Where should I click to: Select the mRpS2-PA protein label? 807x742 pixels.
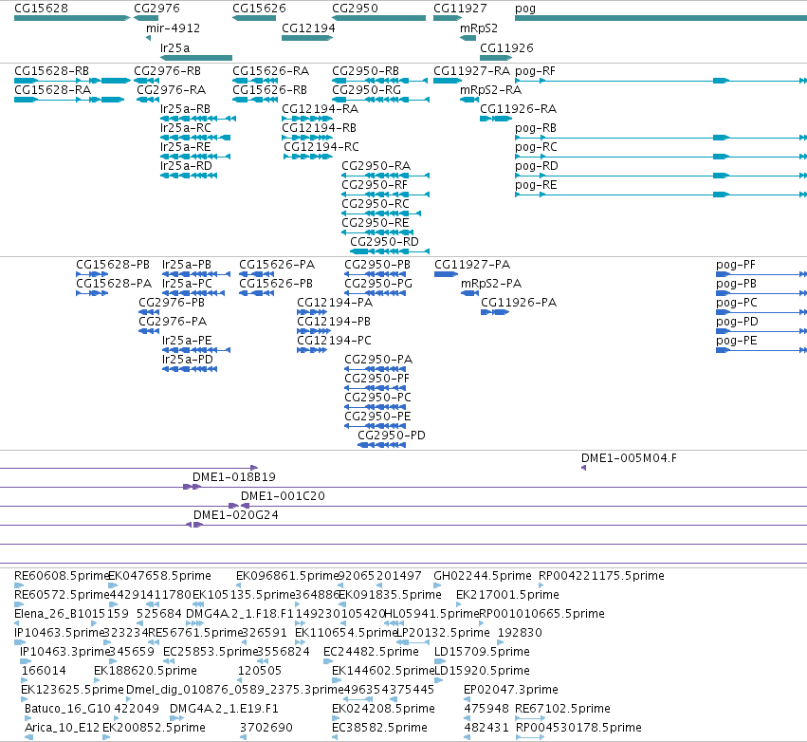pos(491,284)
